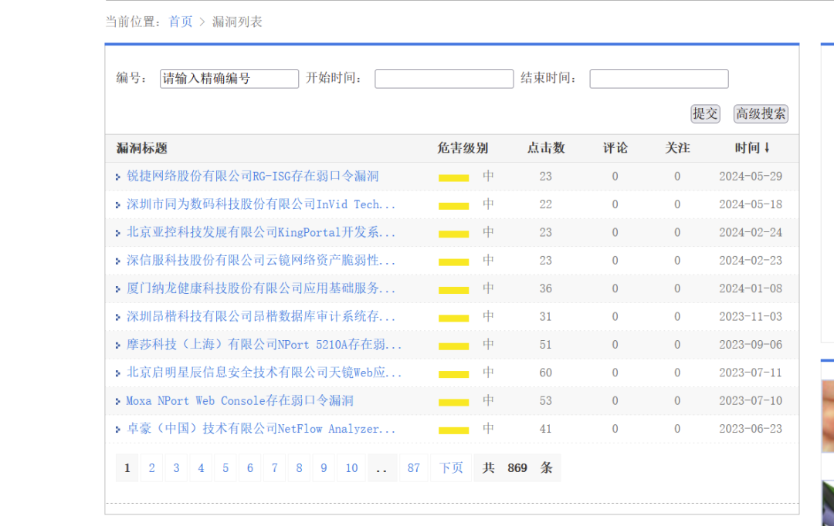Viewport: 834px width, 526px height.
Task: Select current page 1 in pagination
Action: click(x=127, y=468)
